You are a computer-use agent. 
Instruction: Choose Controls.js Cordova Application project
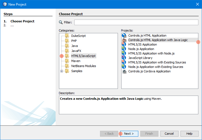pyautogui.click(x=149, y=71)
